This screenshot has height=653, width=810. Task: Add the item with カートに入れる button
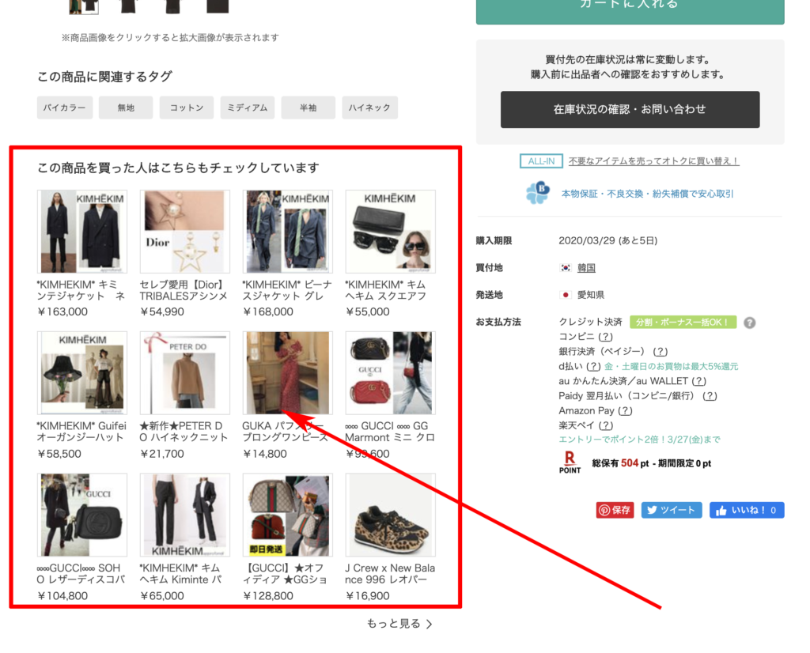click(x=630, y=10)
